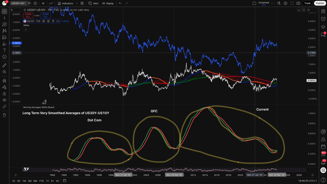Toggle magnet mode for drawings
Image resolution: width=327 pixels, height=184 pixels.
pyautogui.click(x=4, y=81)
